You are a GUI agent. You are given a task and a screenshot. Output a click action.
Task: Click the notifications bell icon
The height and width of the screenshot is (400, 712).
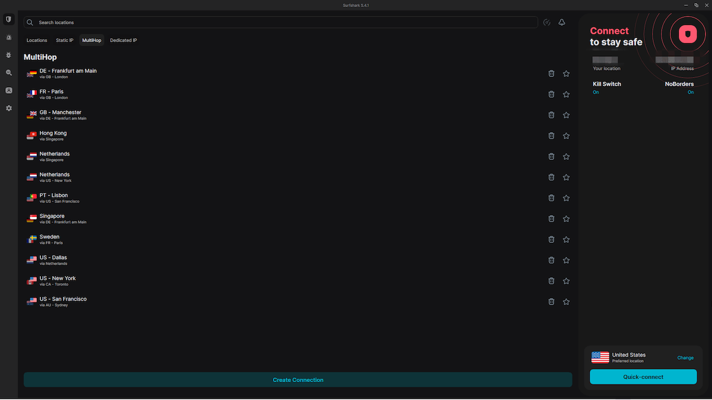click(562, 23)
